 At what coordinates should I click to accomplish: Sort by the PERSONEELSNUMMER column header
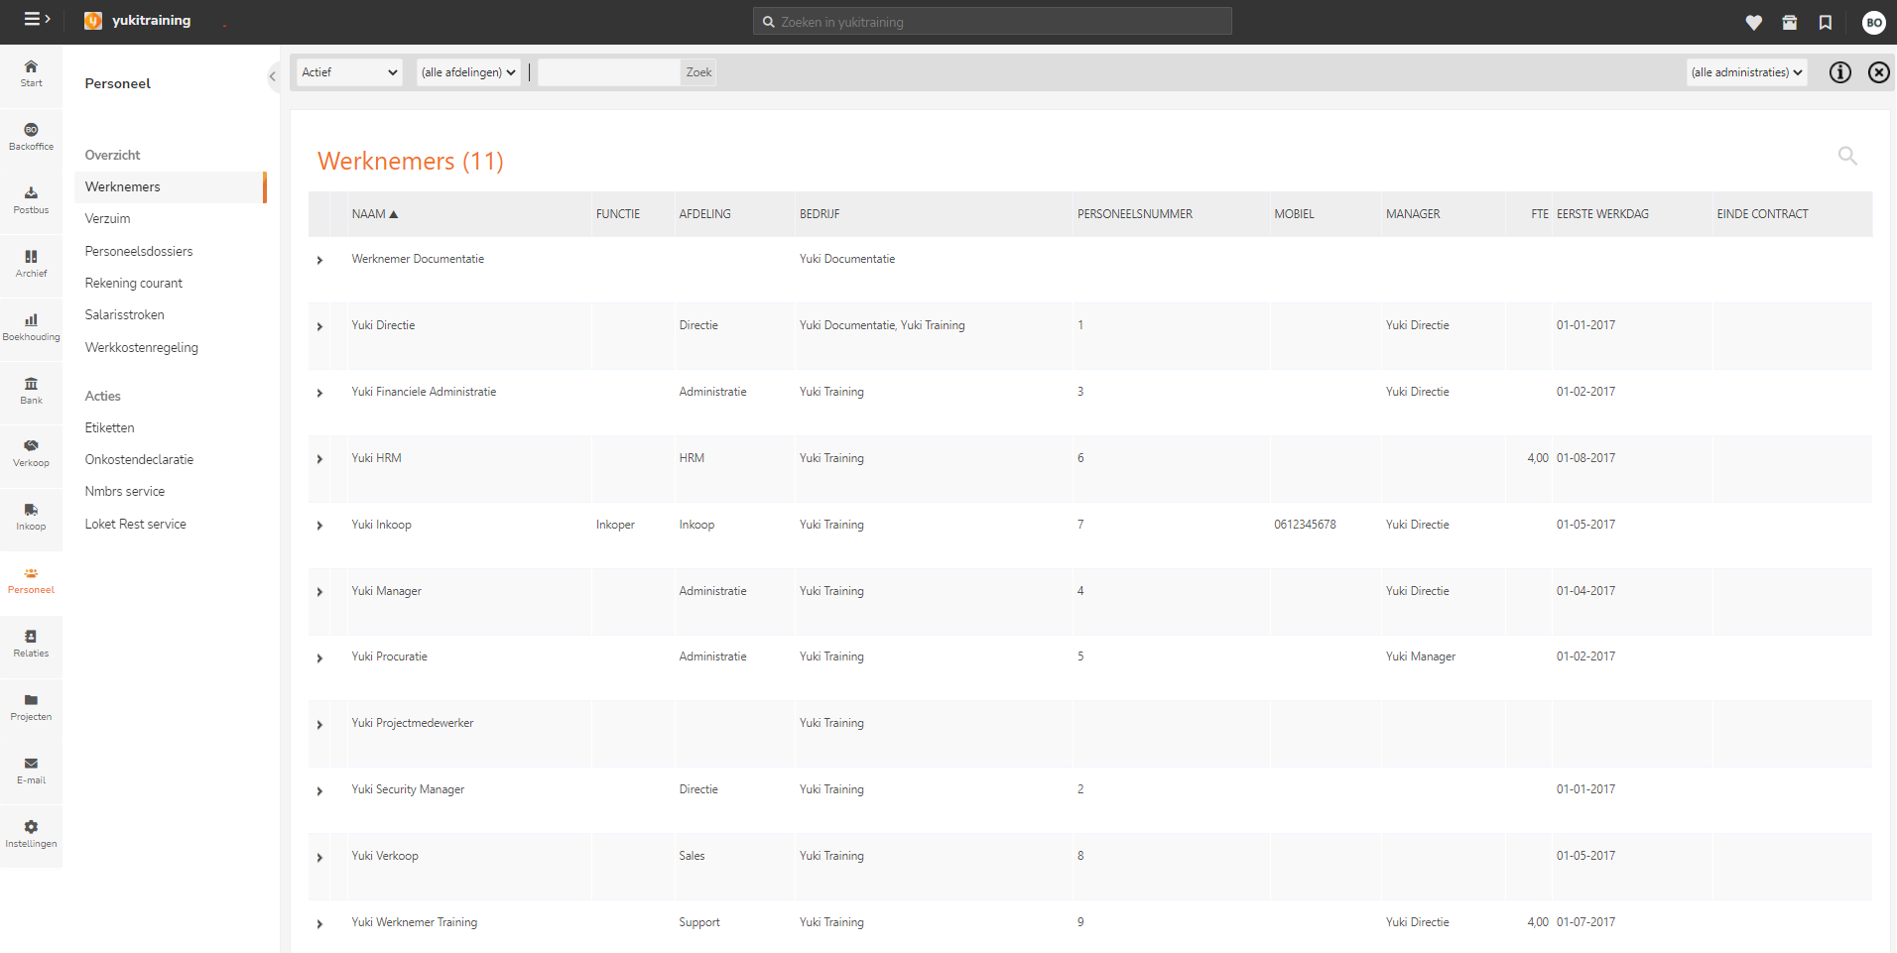(x=1135, y=214)
